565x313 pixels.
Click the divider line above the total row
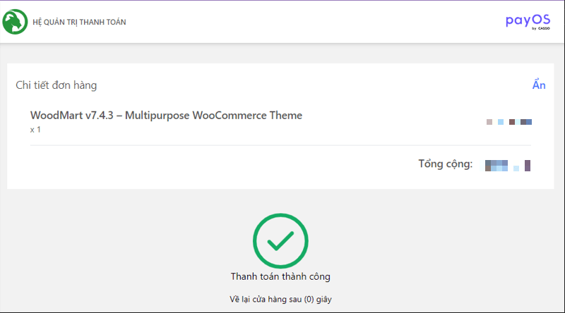(280, 145)
